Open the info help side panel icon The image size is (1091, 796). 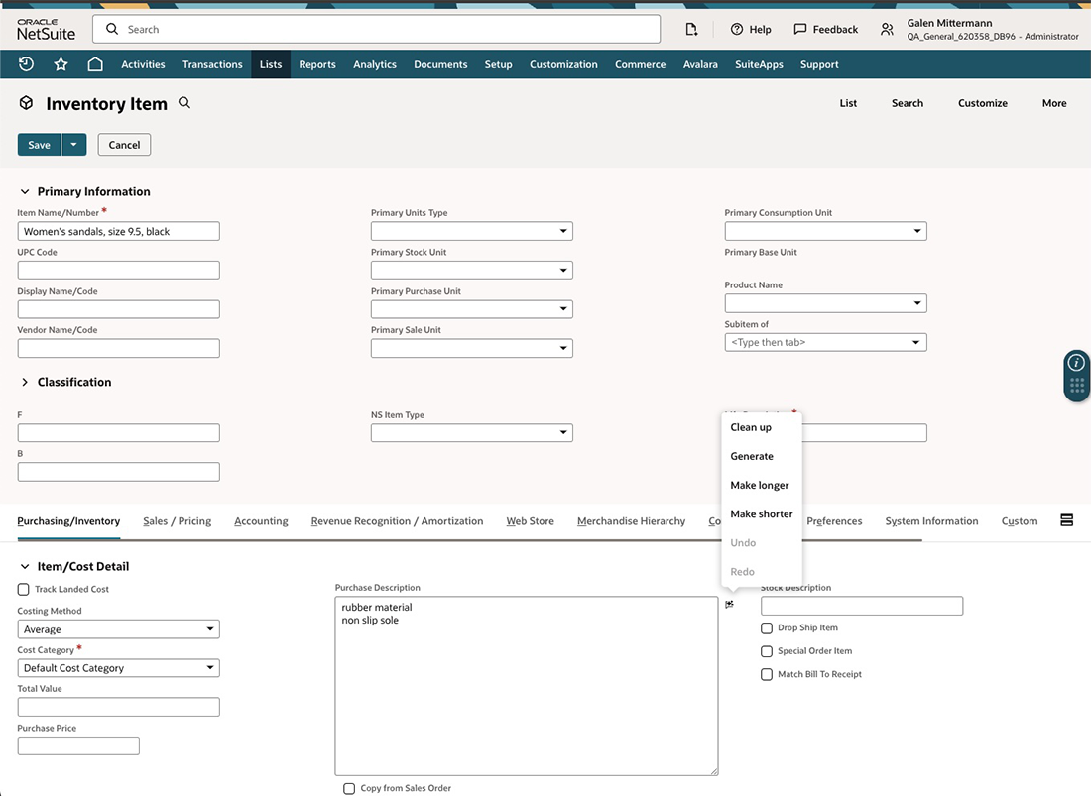pos(1077,363)
